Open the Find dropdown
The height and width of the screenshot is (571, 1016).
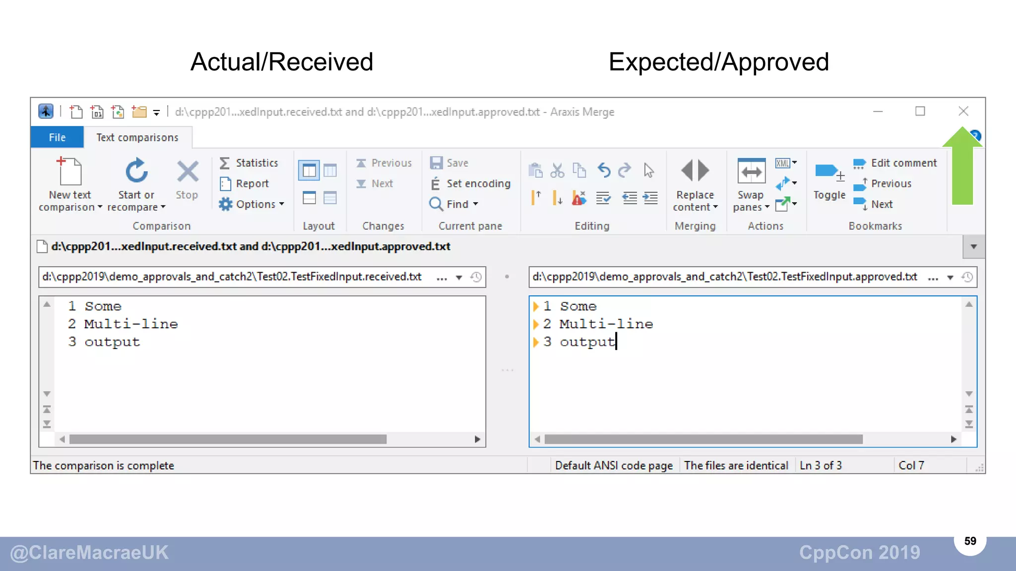click(x=453, y=204)
